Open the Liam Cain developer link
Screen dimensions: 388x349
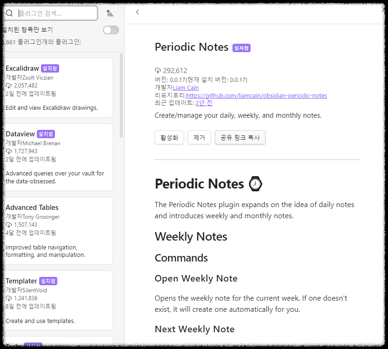(x=185, y=87)
